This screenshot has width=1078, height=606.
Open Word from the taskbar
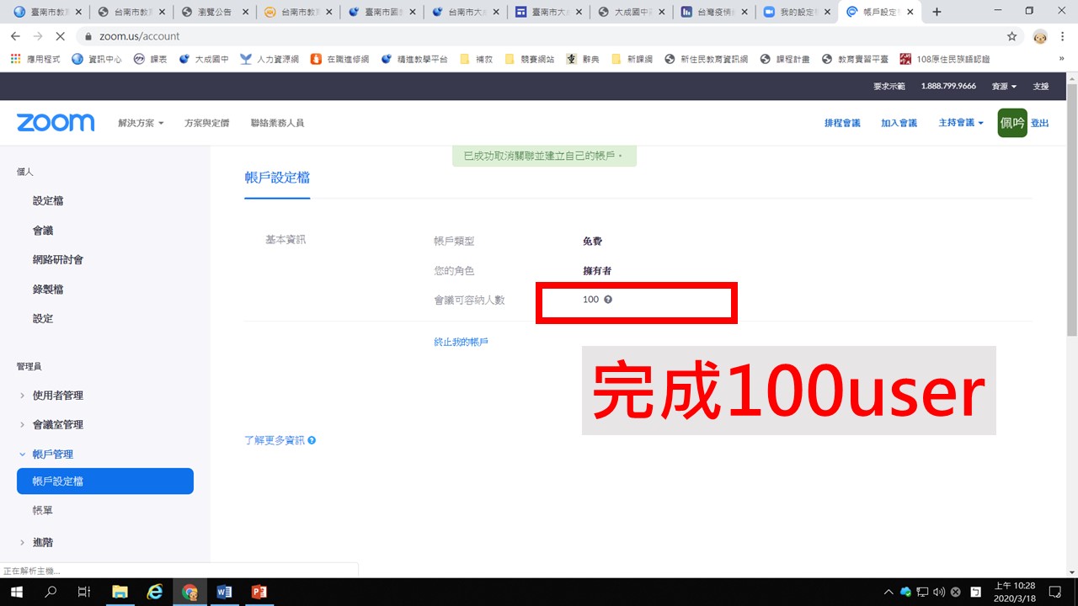pyautogui.click(x=225, y=592)
